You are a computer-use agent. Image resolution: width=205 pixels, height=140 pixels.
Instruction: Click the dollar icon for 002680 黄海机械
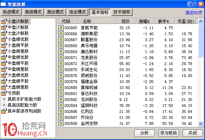pos(61,88)
